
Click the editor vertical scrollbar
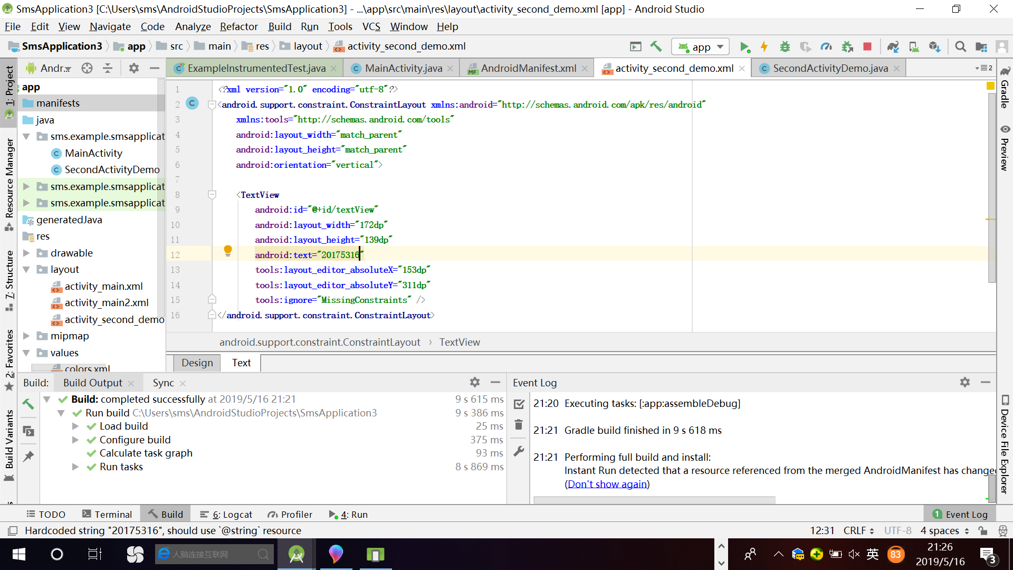pyautogui.click(x=992, y=188)
